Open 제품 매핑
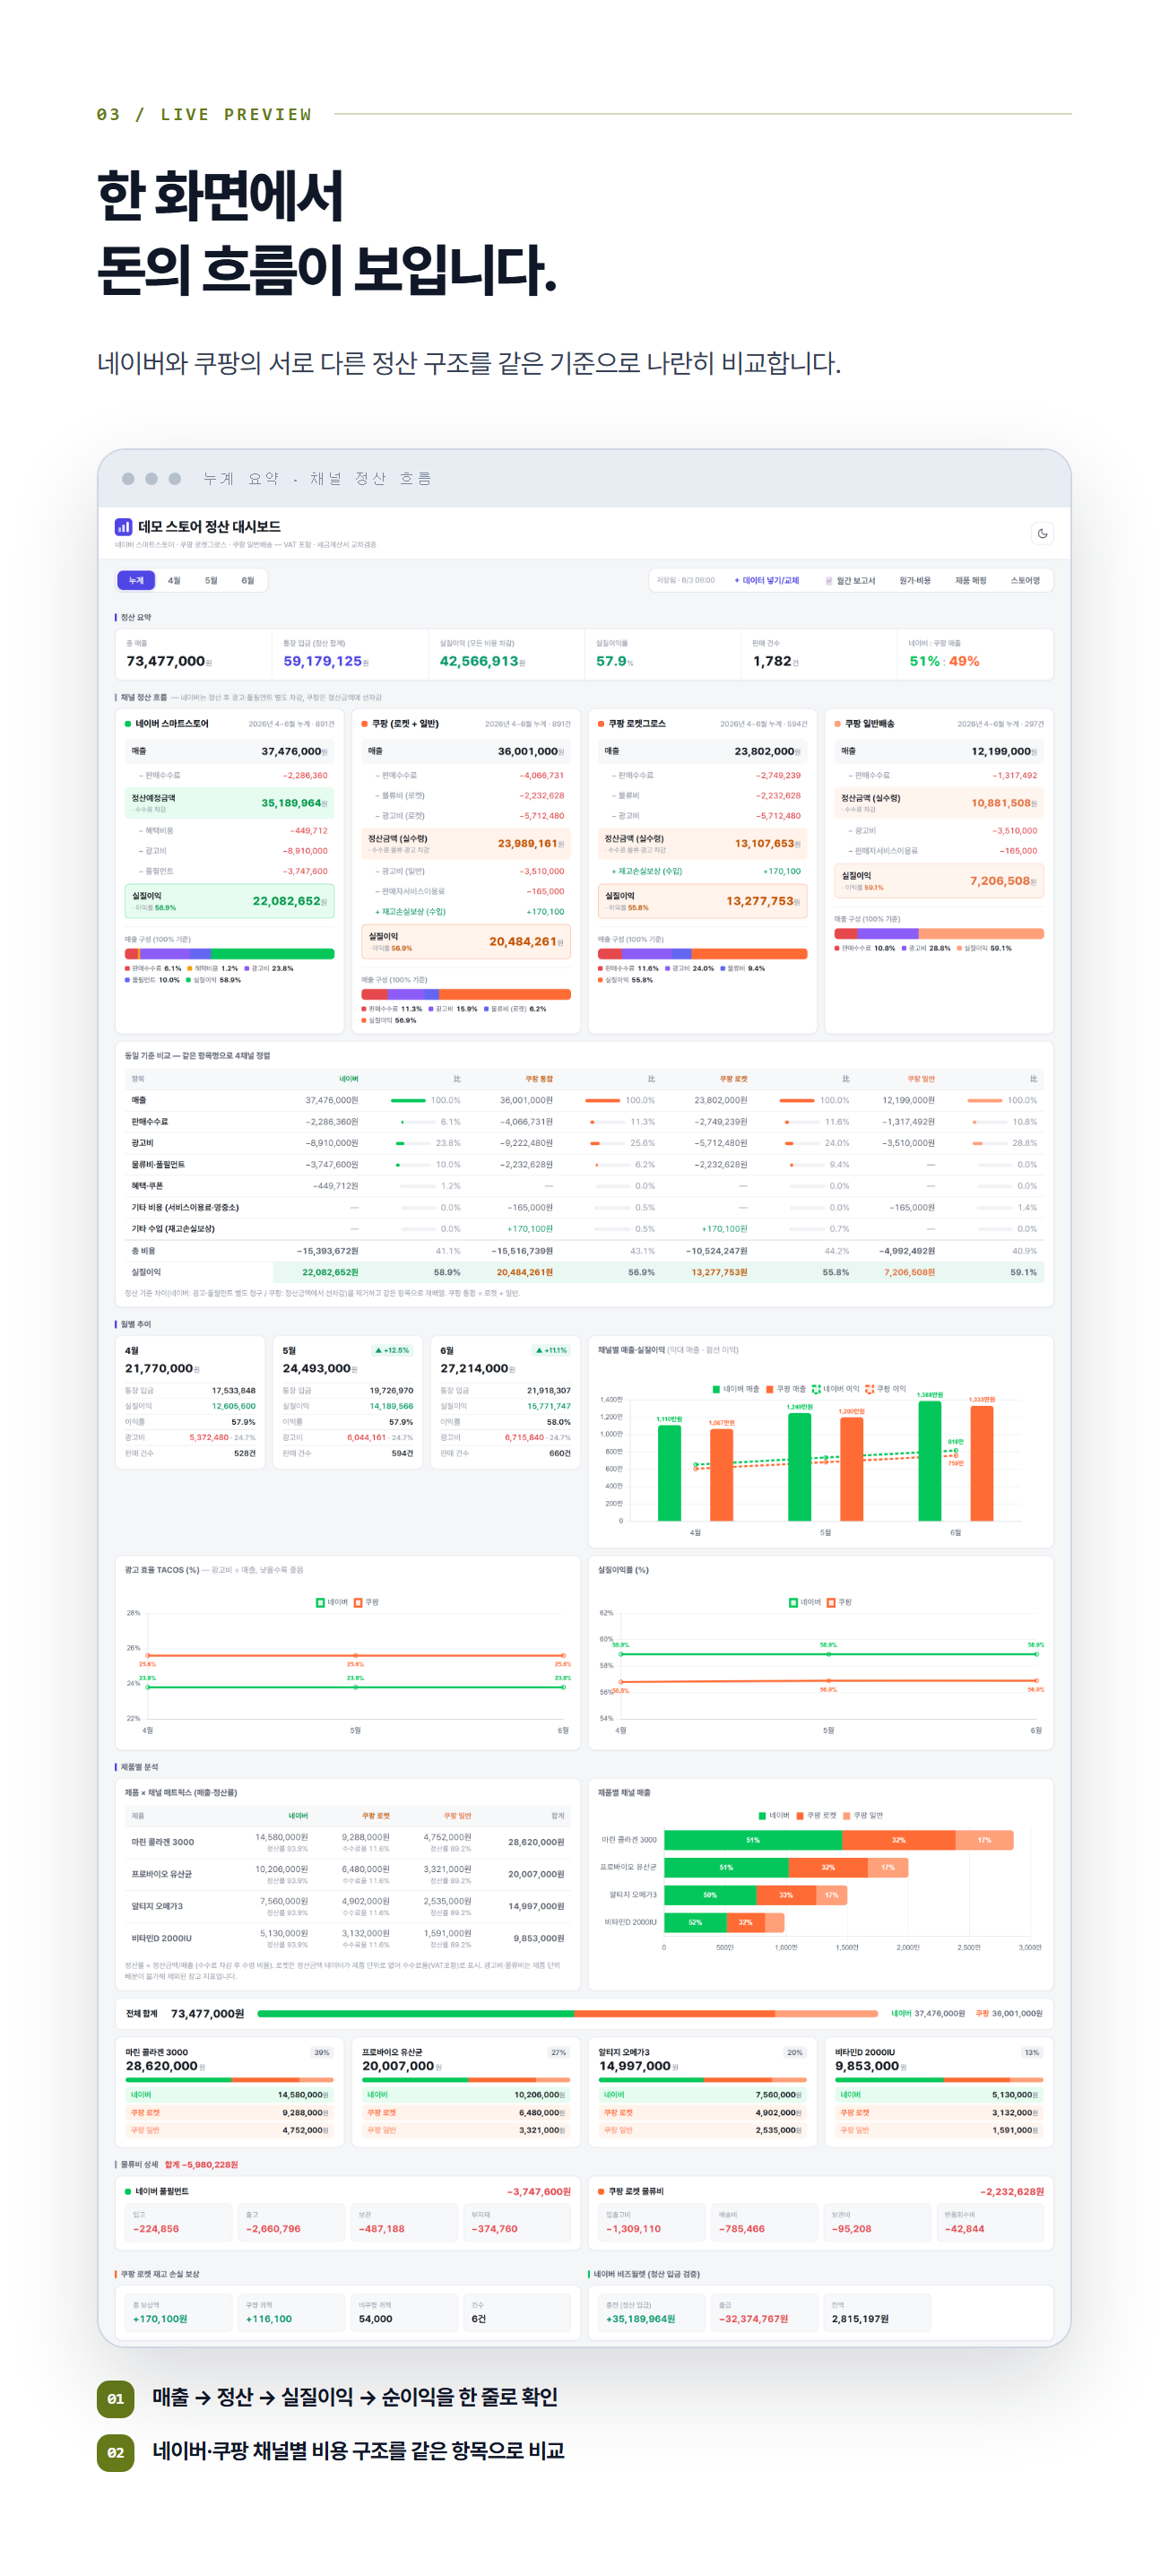This screenshot has height=2576, width=1169. 970,580
